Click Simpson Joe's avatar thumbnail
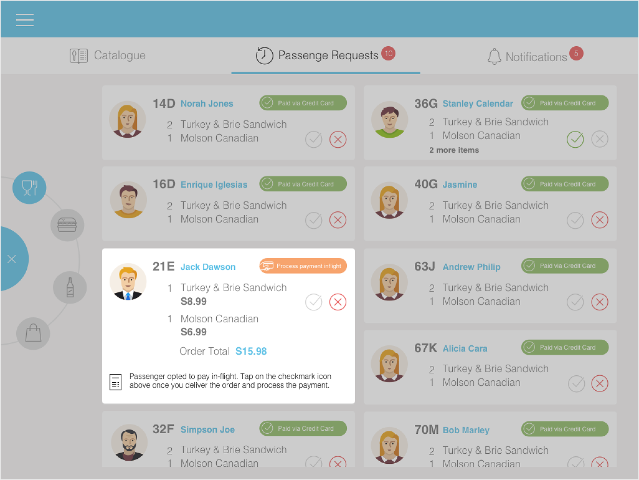639x480 pixels. (x=129, y=442)
